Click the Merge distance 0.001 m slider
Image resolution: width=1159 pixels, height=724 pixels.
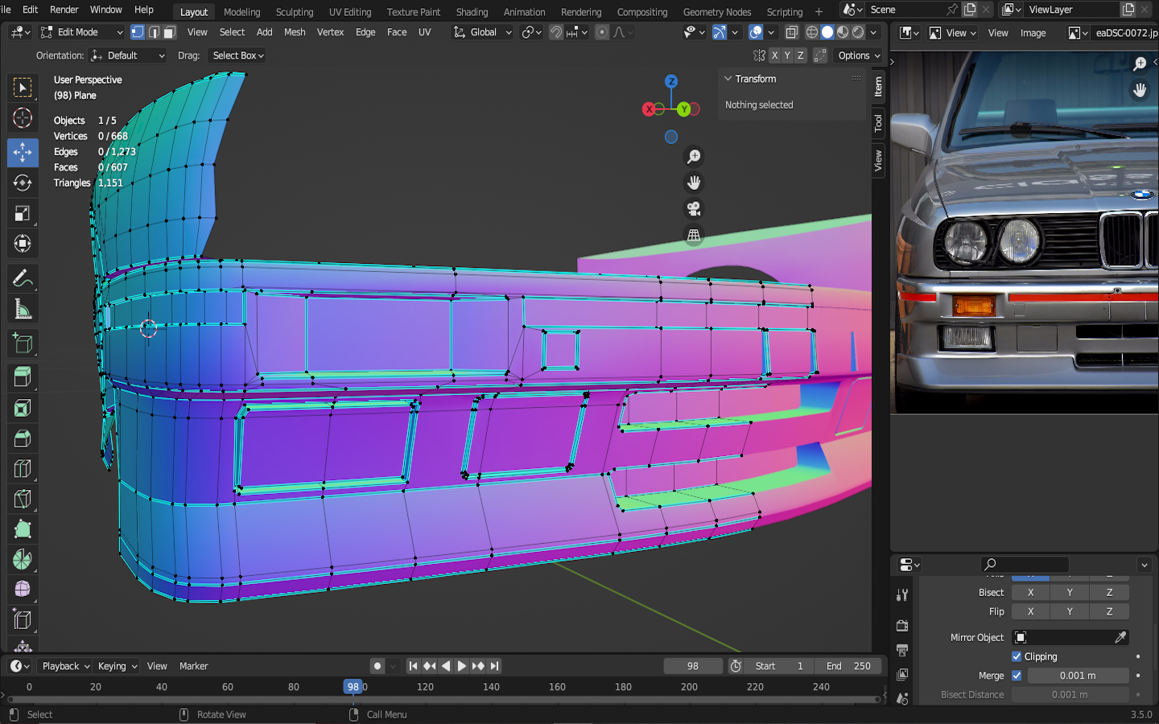point(1077,676)
